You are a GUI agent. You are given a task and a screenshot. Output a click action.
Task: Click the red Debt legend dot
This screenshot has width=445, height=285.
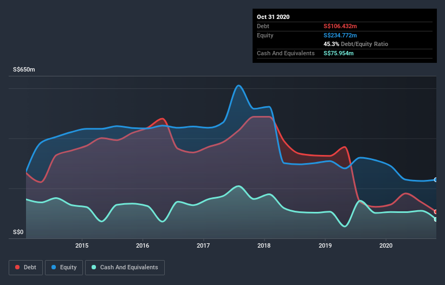(17, 267)
